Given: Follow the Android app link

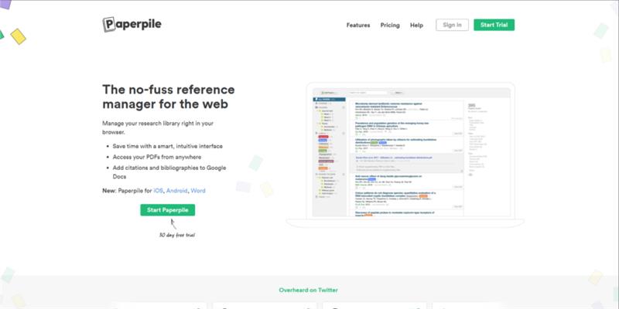Looking at the screenshot, I should [x=176, y=190].
